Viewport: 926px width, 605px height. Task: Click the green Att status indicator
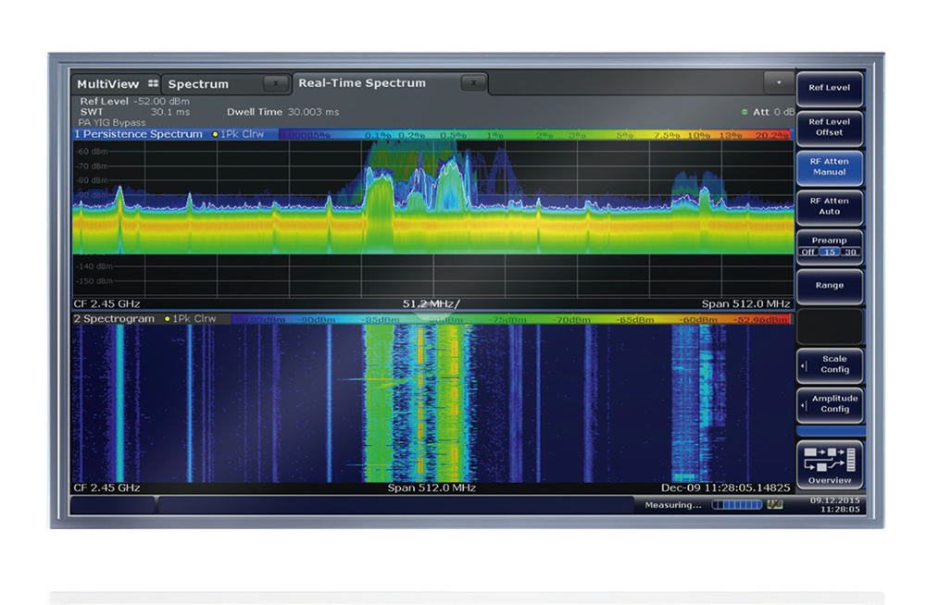pyautogui.click(x=745, y=112)
